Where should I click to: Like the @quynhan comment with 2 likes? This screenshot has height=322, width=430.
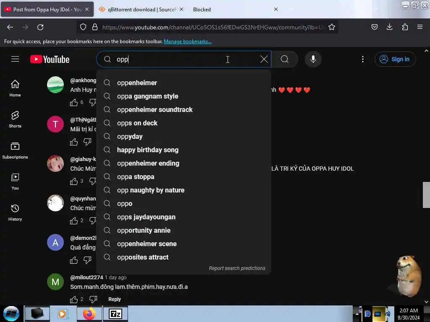coord(74,221)
